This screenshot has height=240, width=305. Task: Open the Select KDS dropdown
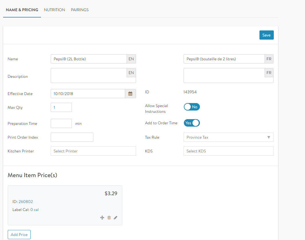(x=228, y=151)
